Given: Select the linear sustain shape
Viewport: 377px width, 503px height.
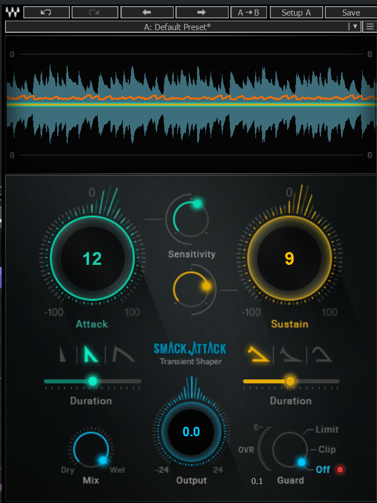Looking at the screenshot, I should click(259, 354).
